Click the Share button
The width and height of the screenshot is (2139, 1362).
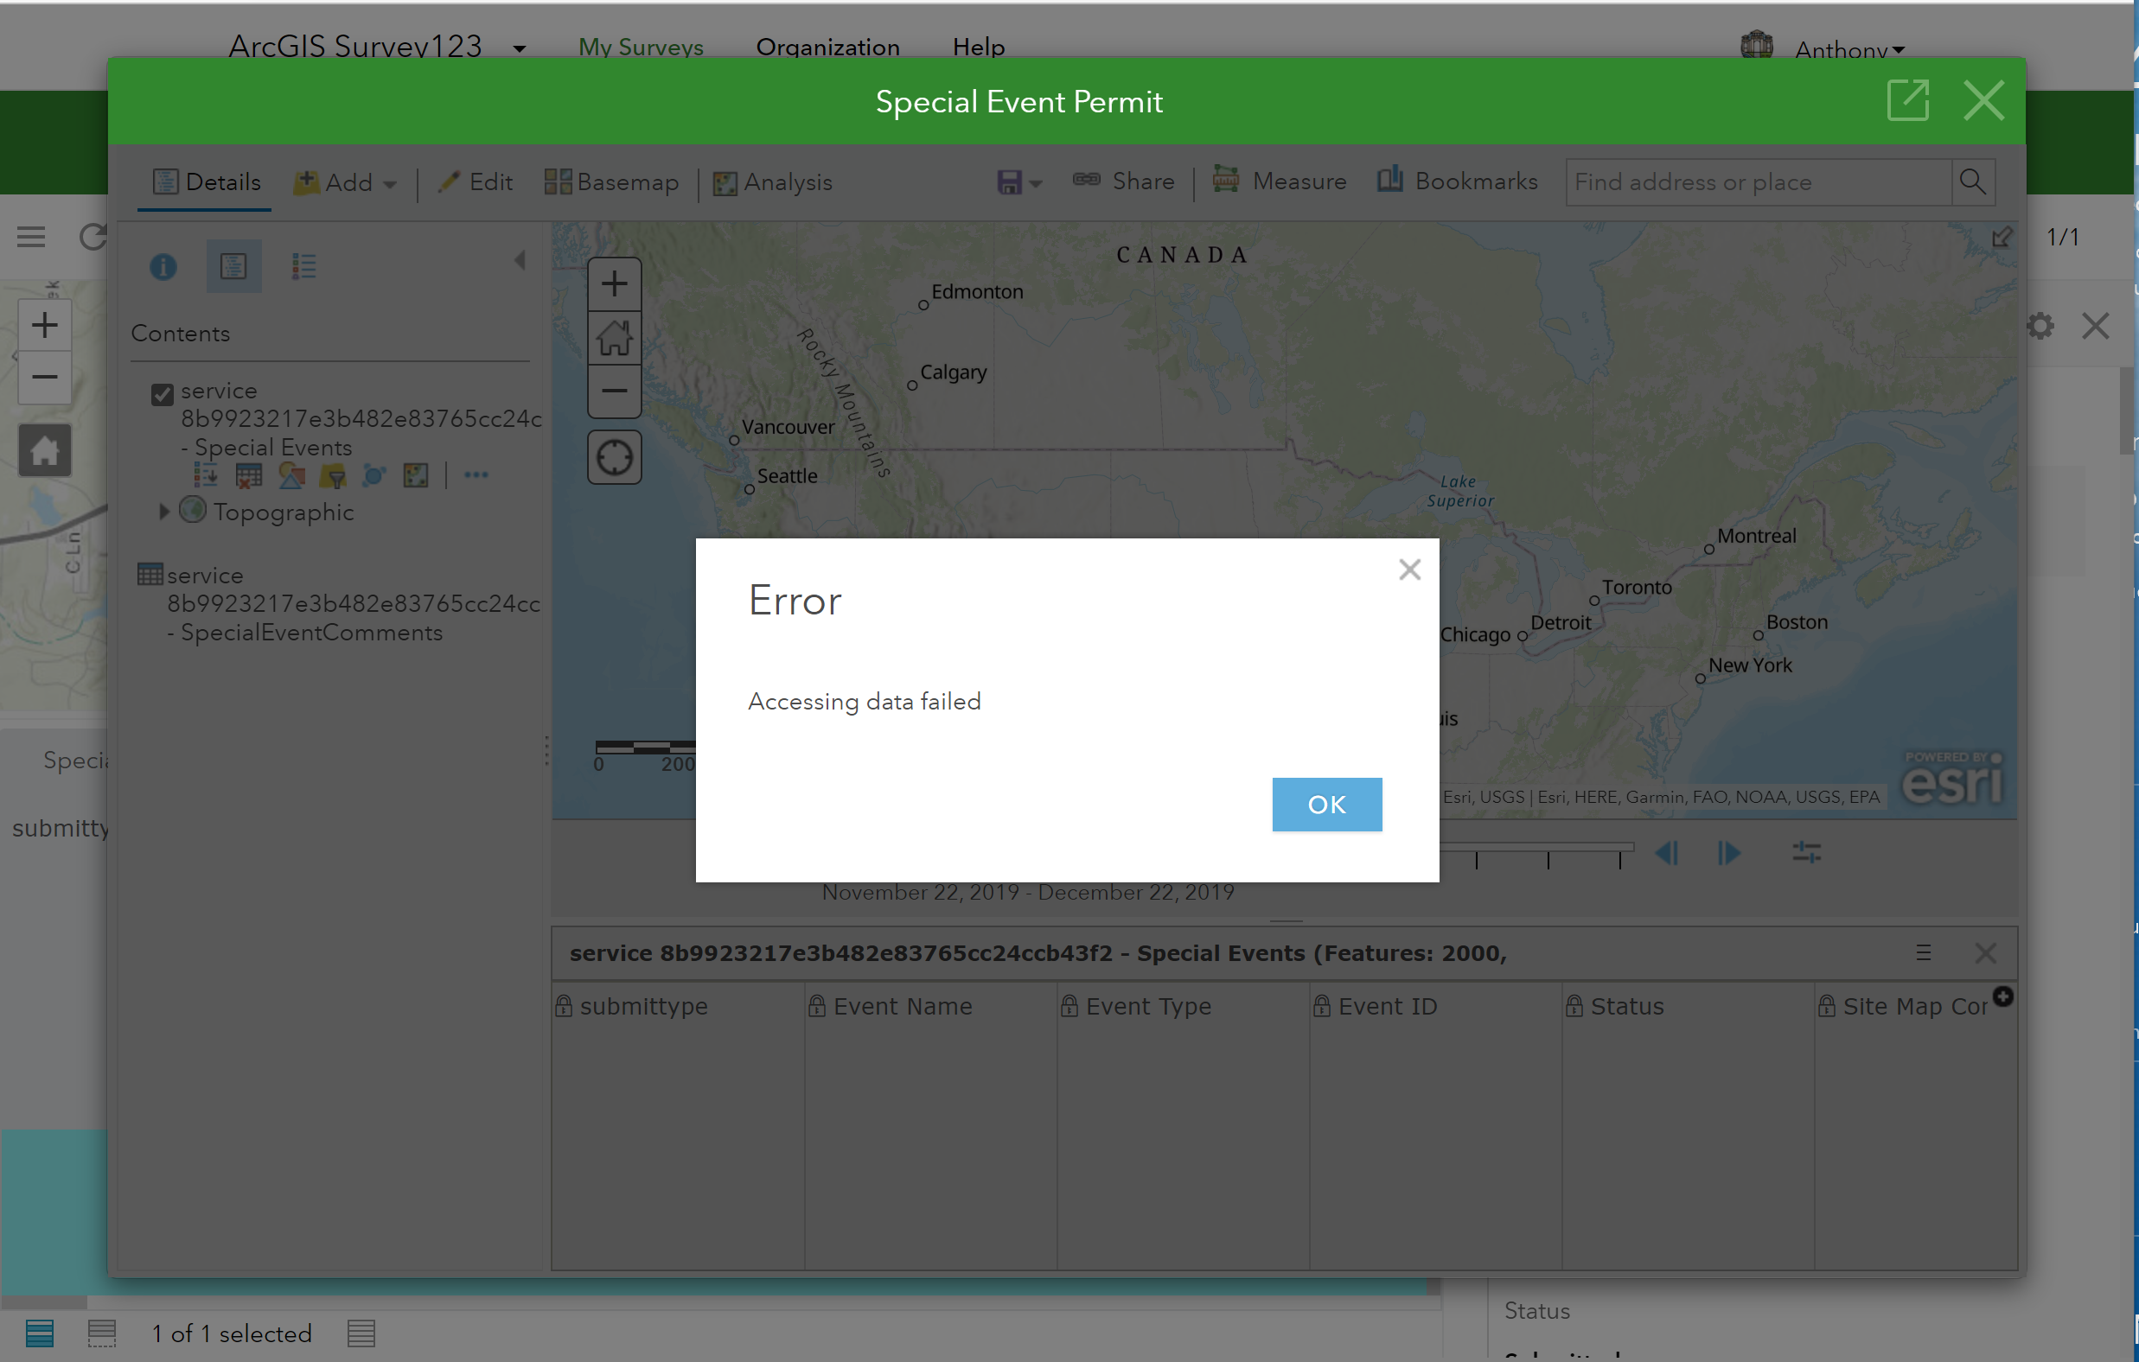1123,181
